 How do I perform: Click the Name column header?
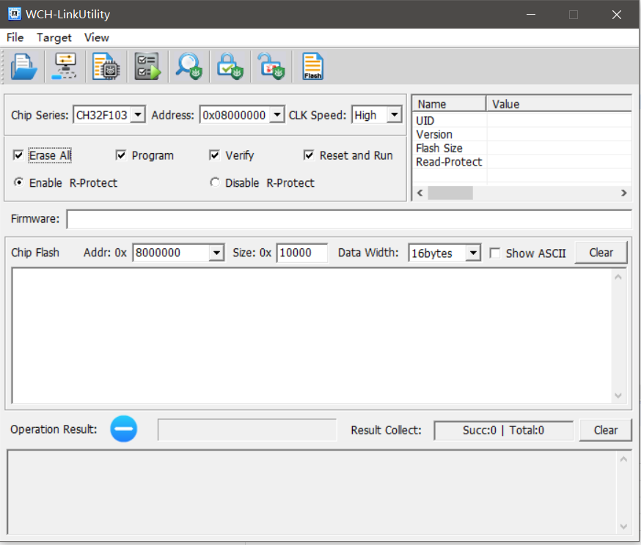(x=450, y=104)
